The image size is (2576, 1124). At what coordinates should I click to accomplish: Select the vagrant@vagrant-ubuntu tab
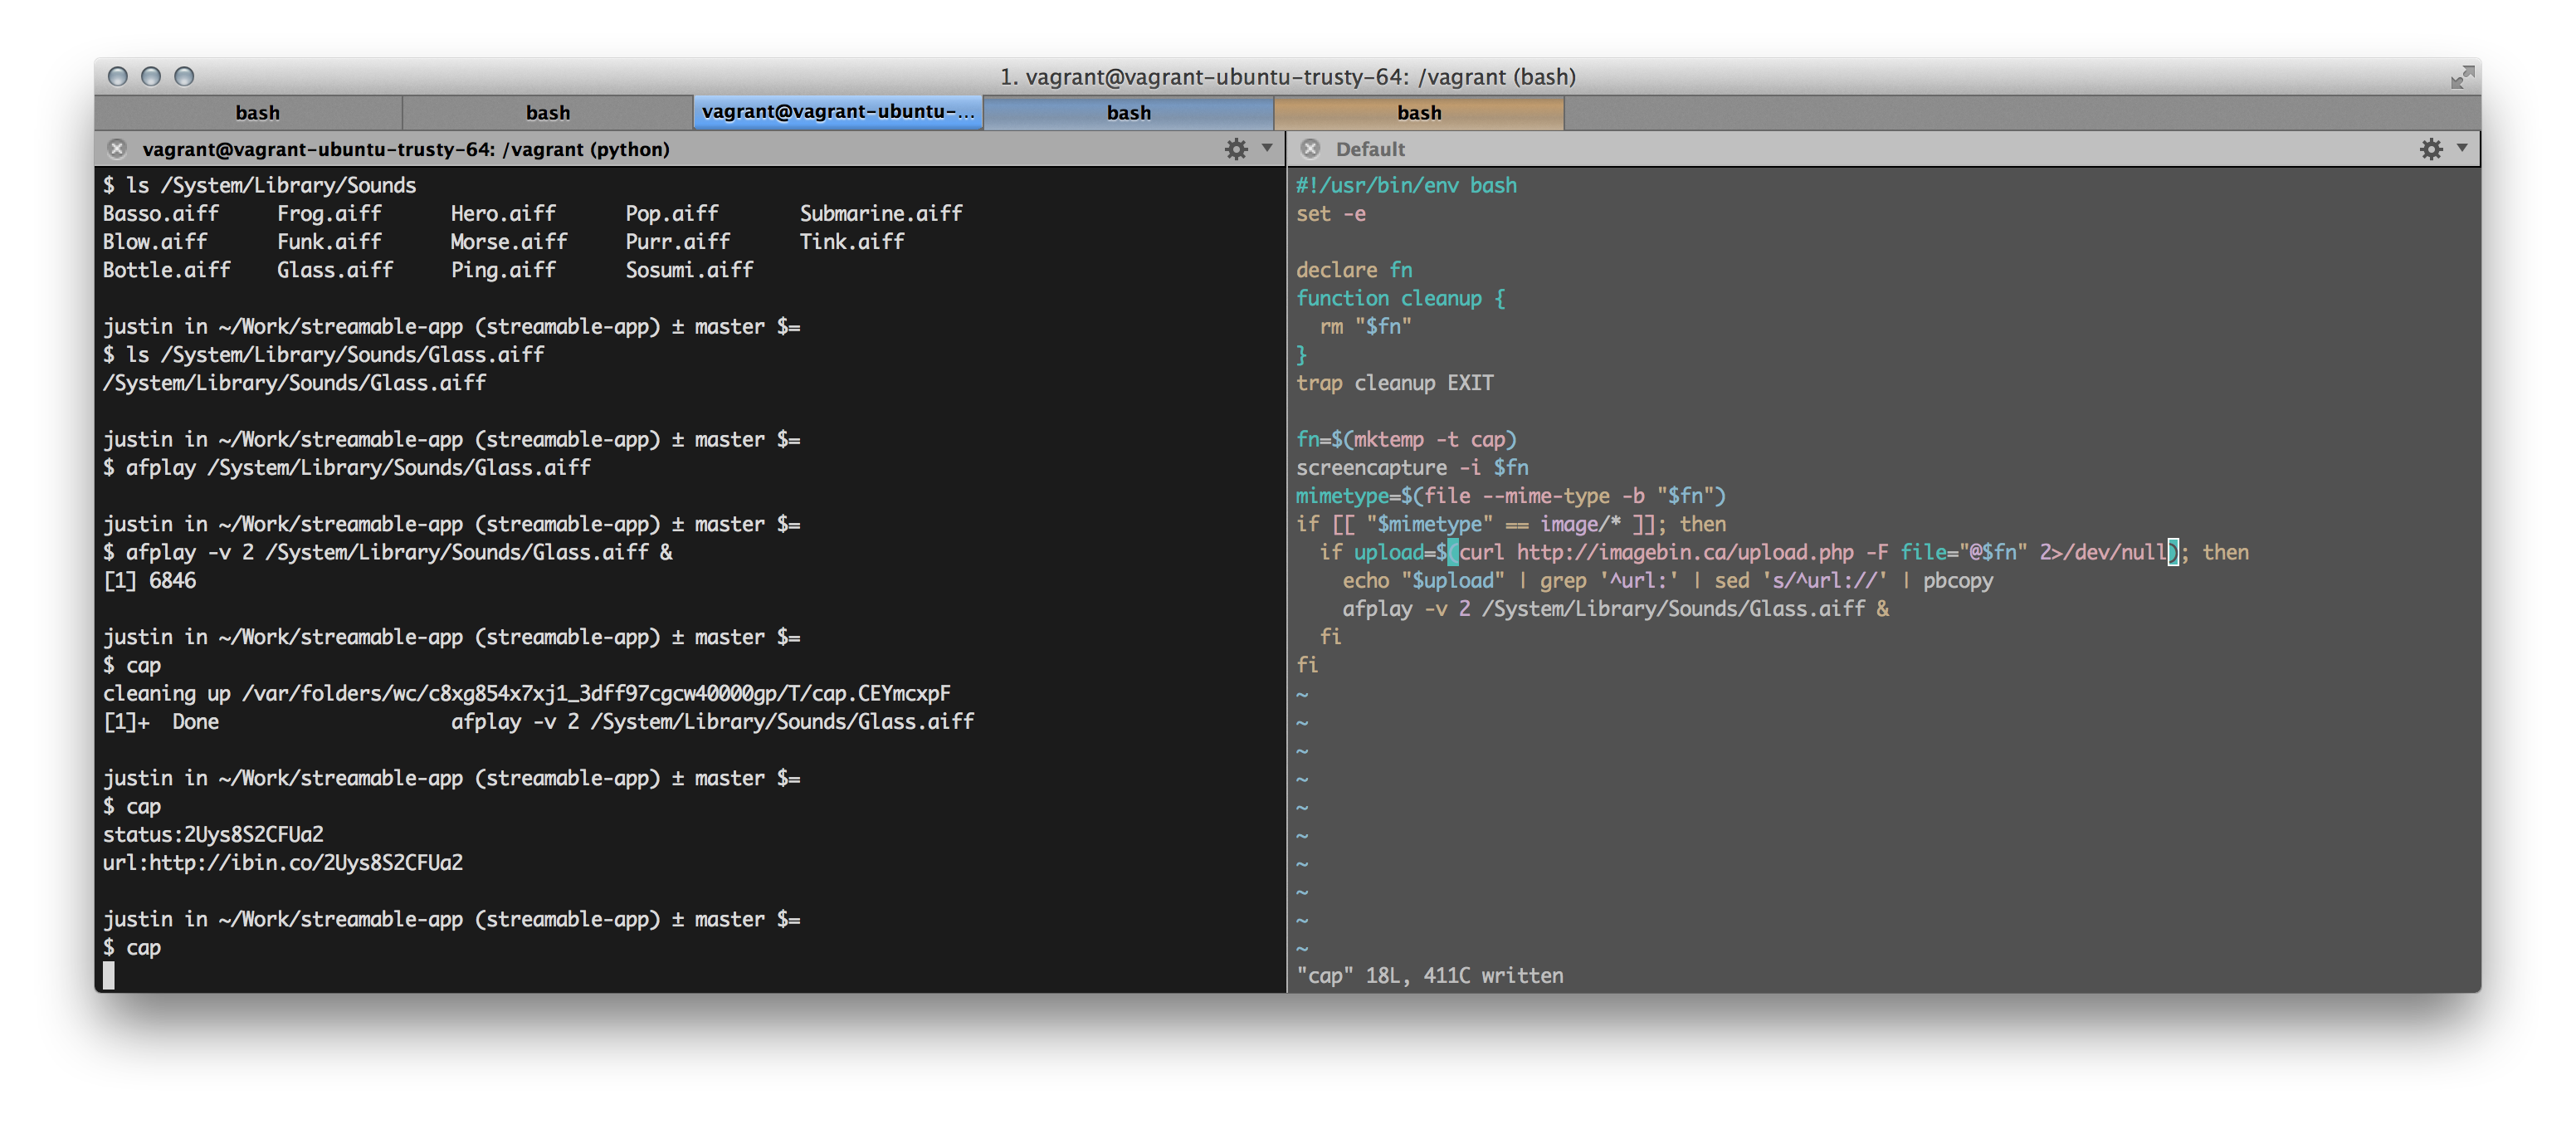pos(838,112)
